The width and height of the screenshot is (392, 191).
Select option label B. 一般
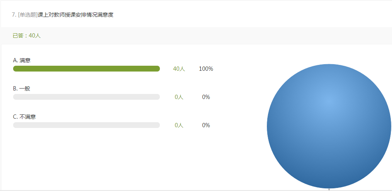click(x=22, y=89)
